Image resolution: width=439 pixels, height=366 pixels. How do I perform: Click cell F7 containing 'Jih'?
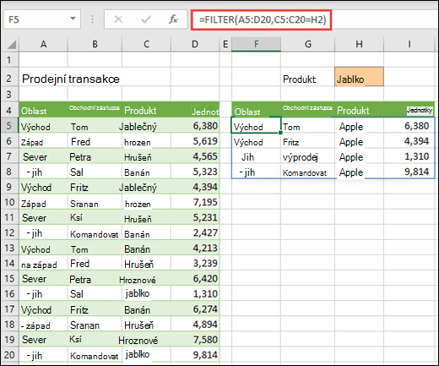pos(256,156)
